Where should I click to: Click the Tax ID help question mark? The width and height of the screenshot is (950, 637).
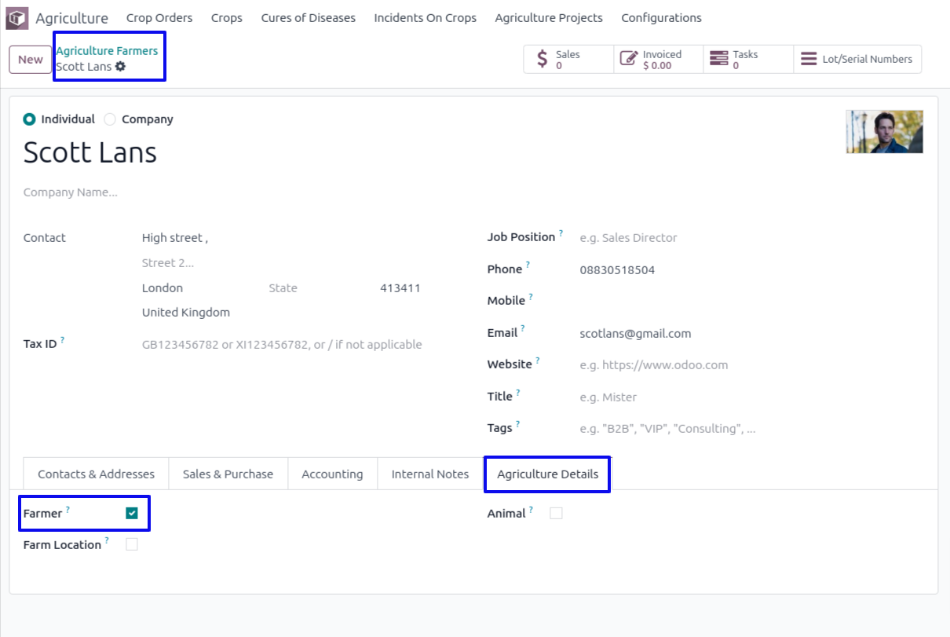(x=63, y=340)
